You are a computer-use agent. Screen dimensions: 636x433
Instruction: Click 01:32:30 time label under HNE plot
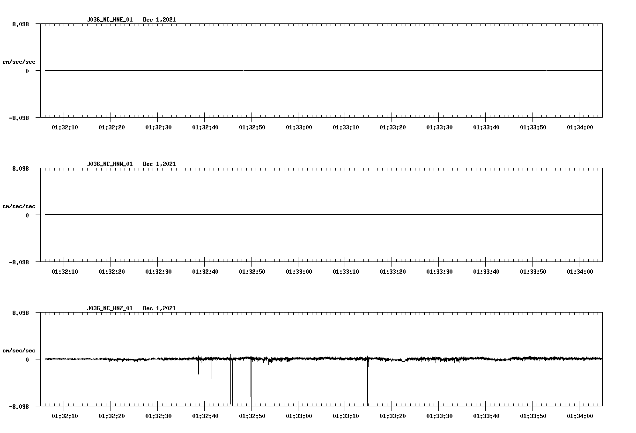coord(158,127)
